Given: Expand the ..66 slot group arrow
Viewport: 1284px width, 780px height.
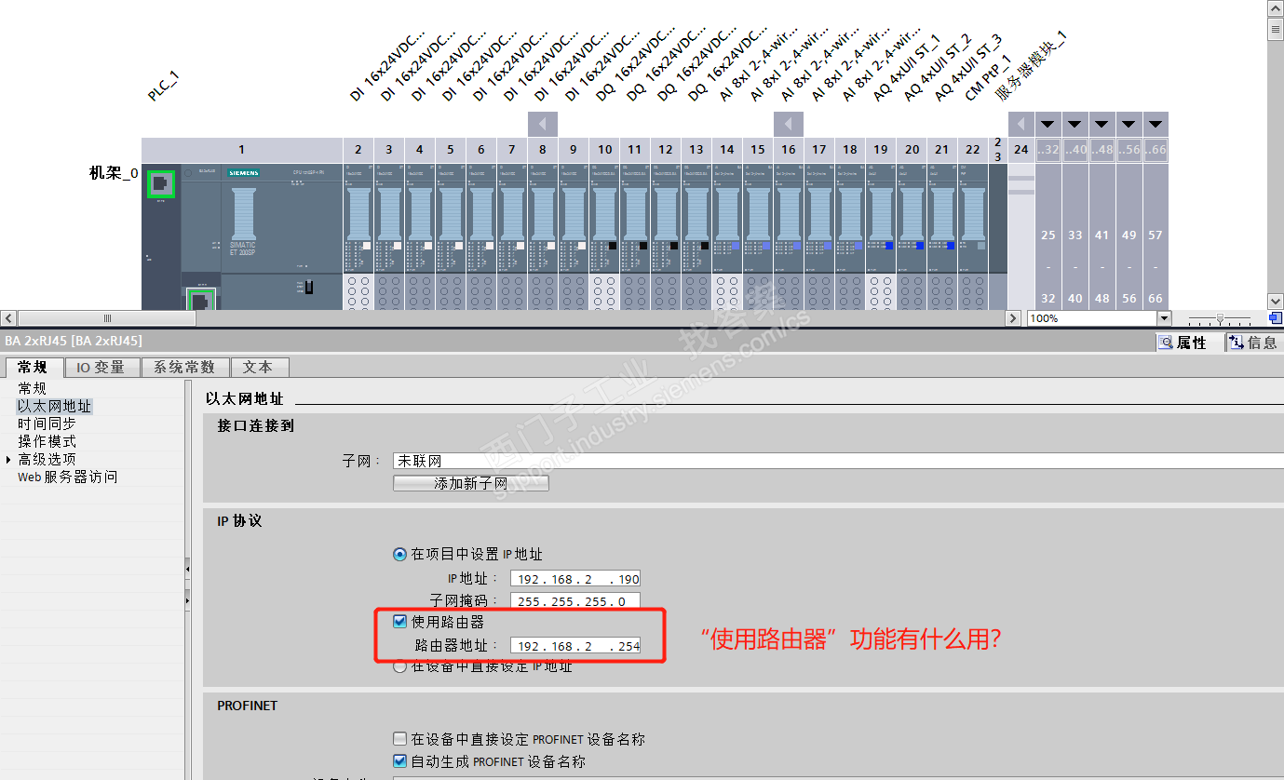Looking at the screenshot, I should click(x=1156, y=124).
